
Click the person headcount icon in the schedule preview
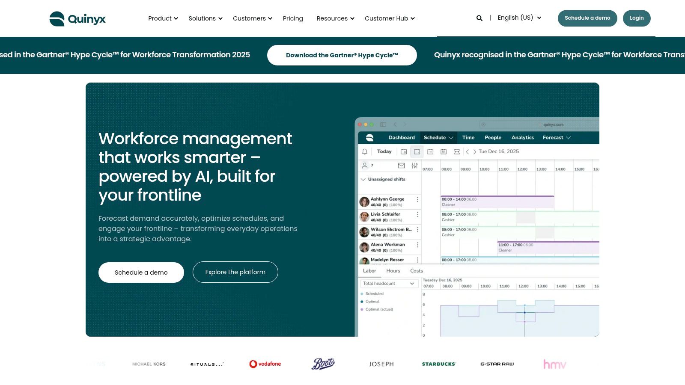tap(365, 165)
